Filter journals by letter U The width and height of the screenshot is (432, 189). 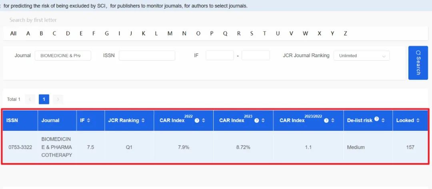point(278,33)
